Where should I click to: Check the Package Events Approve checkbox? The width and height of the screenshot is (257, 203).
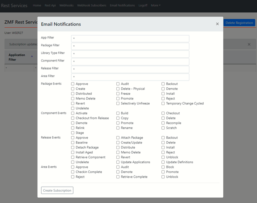pyautogui.click(x=73, y=84)
